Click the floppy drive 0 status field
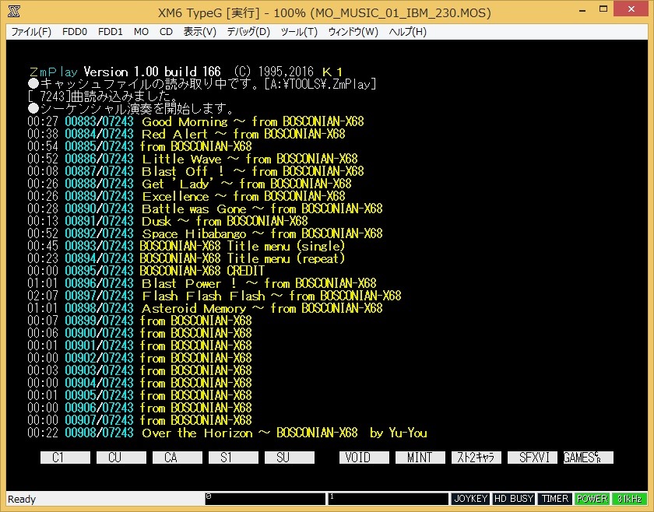The height and width of the screenshot is (512, 654). (x=265, y=499)
